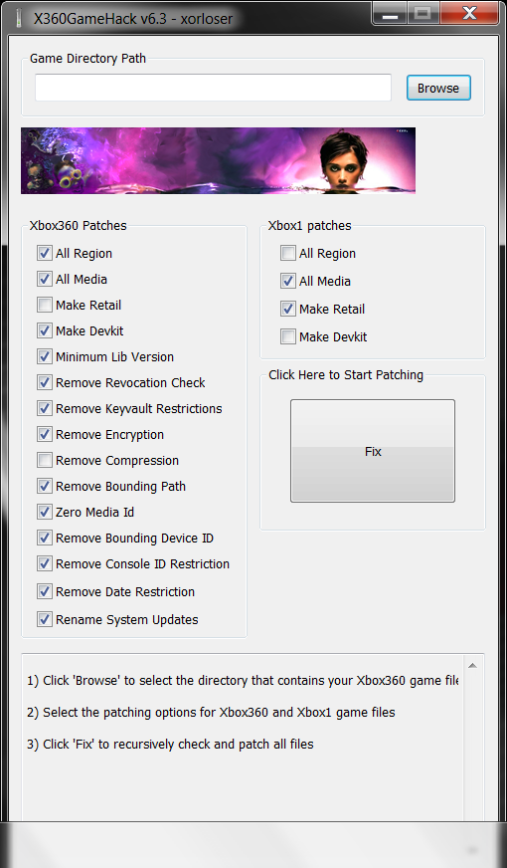This screenshot has height=868, width=507.
Task: Click the Browse button
Action: tap(438, 88)
